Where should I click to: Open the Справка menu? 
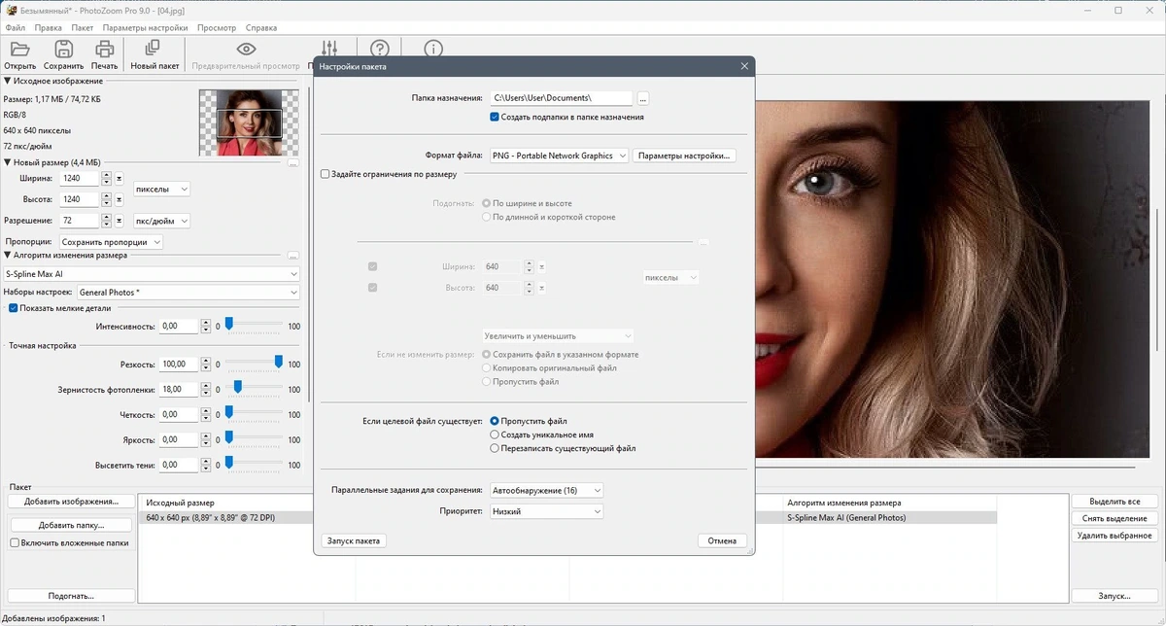point(261,28)
